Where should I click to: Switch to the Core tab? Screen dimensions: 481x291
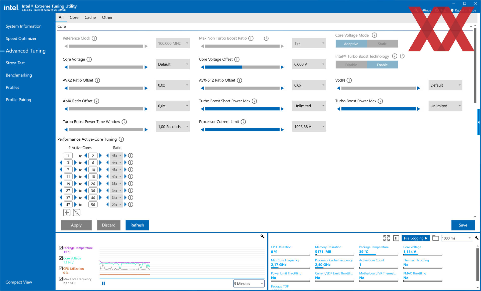pos(74,18)
